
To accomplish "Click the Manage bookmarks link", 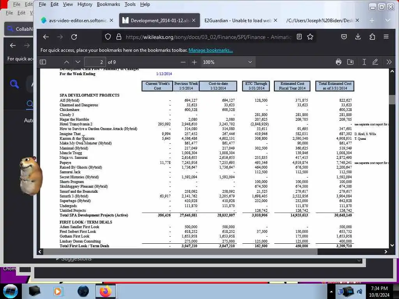I will [x=211, y=50].
